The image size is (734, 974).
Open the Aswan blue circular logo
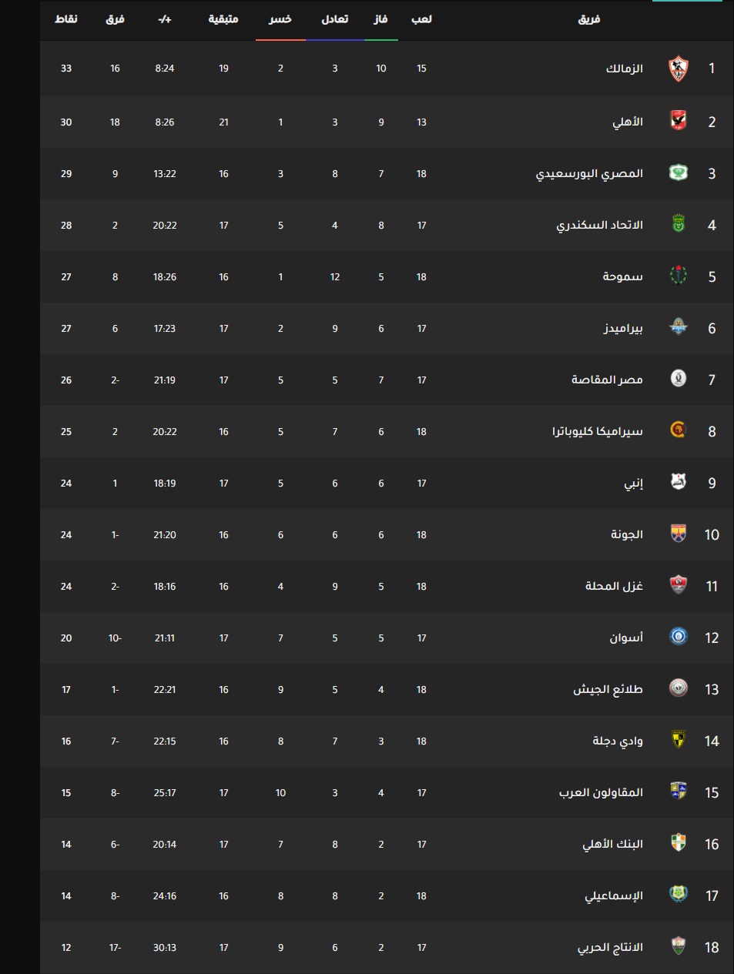coord(678,637)
